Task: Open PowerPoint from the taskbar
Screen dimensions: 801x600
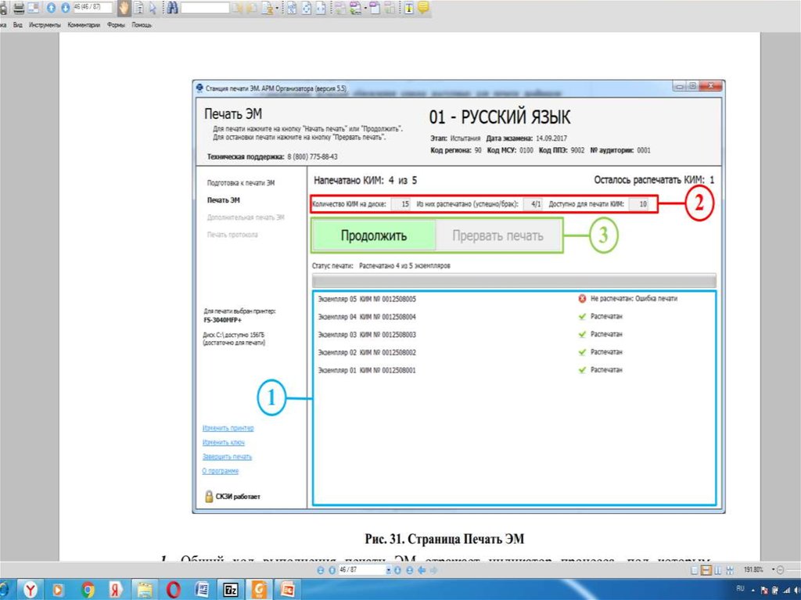Action: click(287, 590)
